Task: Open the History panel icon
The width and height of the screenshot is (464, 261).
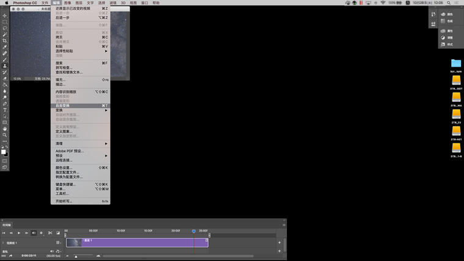Action: tap(433, 14)
